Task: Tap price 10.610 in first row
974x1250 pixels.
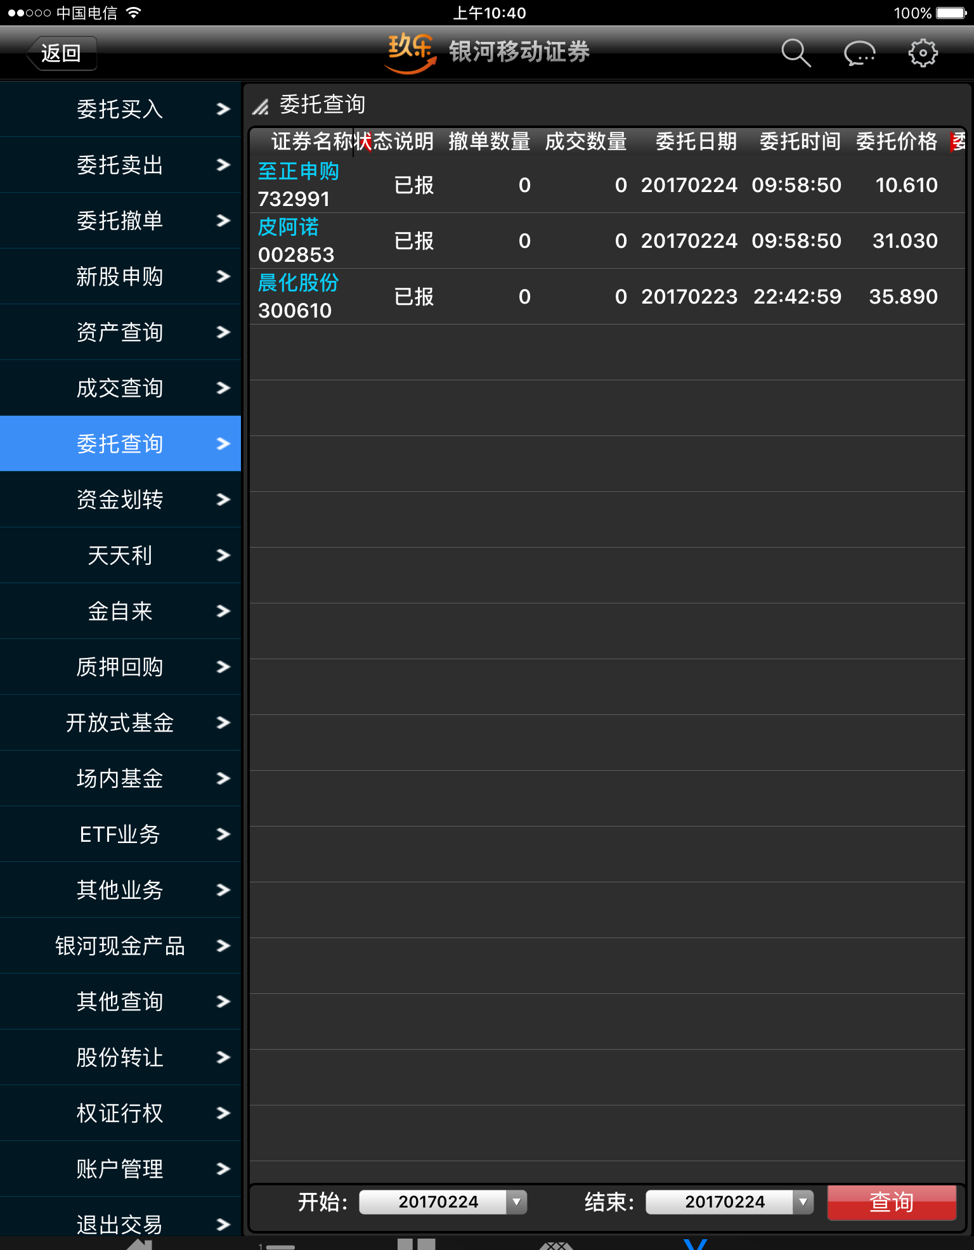Action: 906,185
